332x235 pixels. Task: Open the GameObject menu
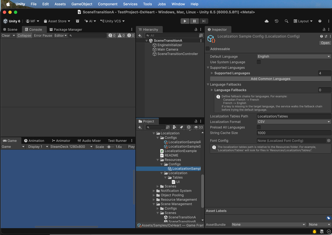[82, 4]
